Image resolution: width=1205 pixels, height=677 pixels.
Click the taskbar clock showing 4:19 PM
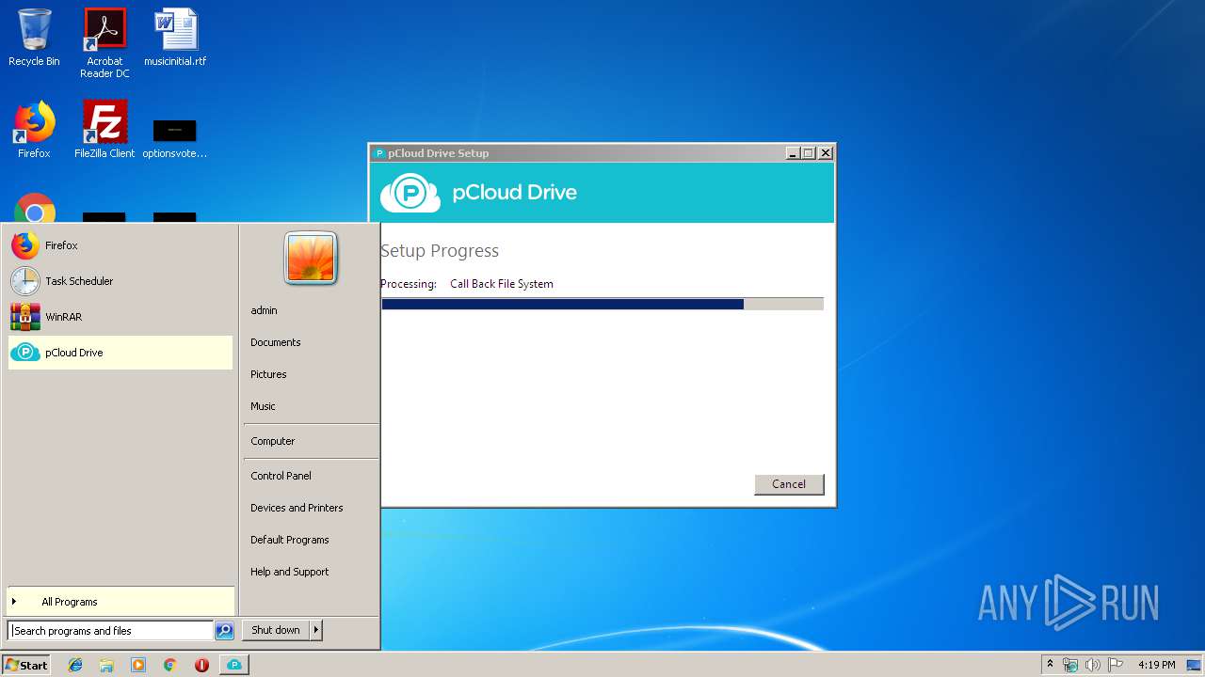pos(1156,665)
